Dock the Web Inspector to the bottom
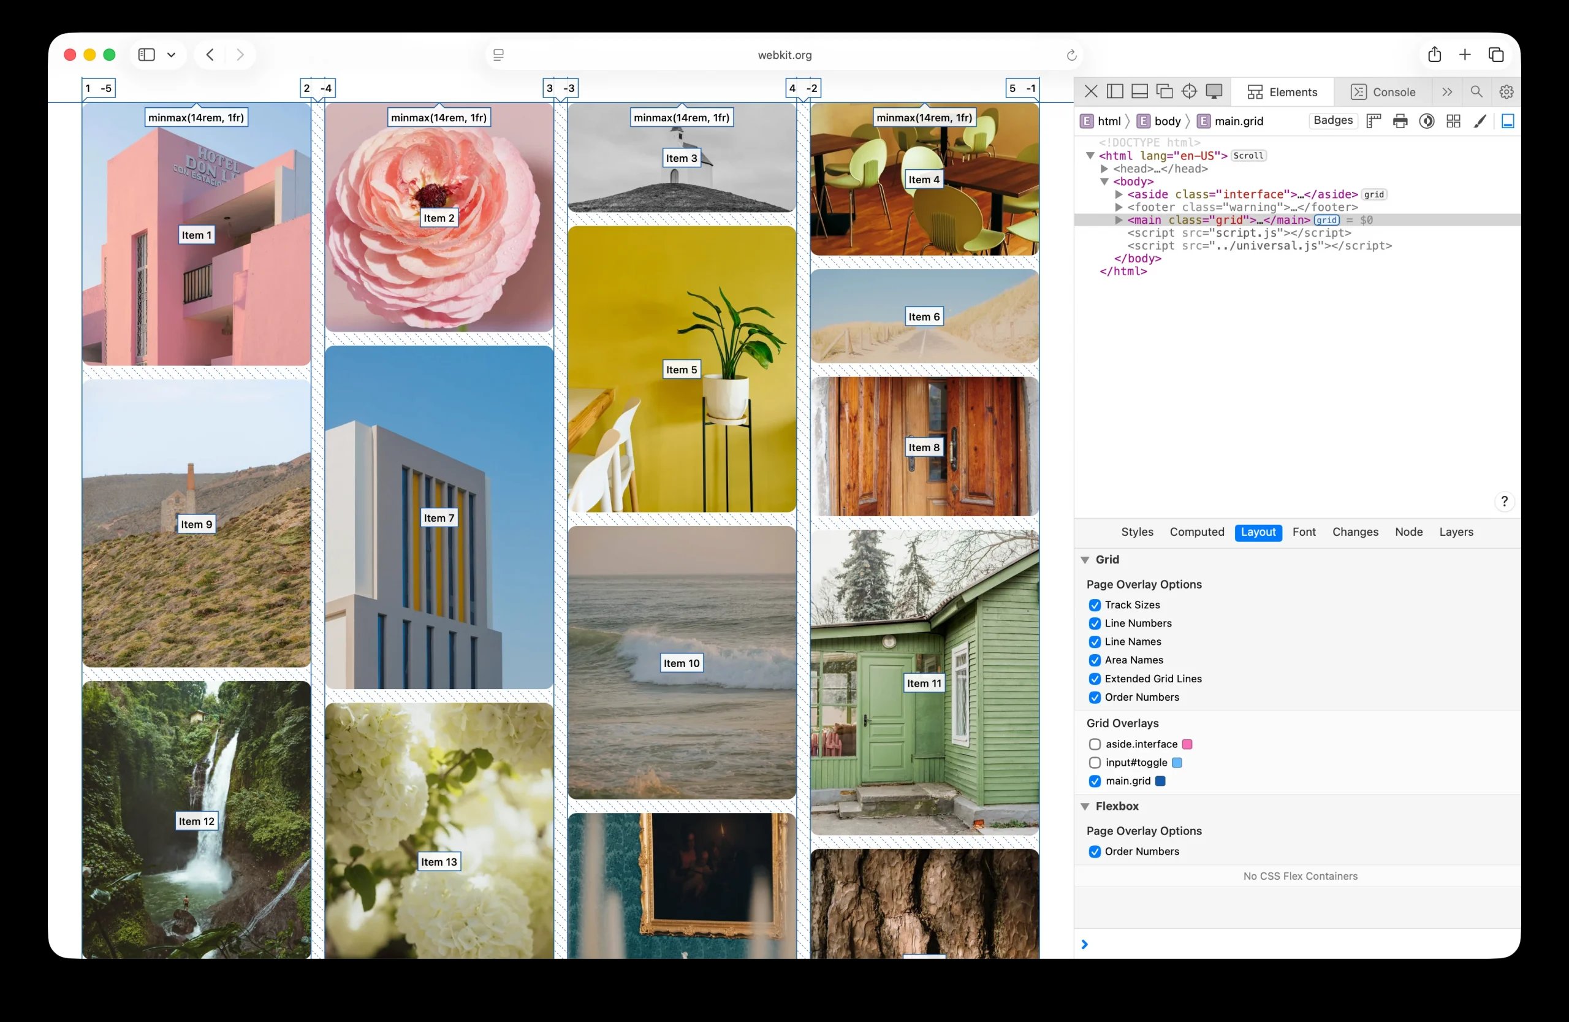 click(x=1139, y=91)
